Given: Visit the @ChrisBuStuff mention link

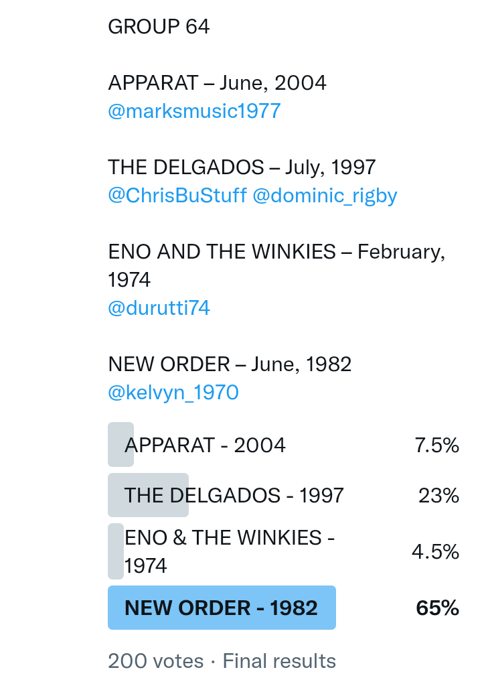Looking at the screenshot, I should coord(177,196).
